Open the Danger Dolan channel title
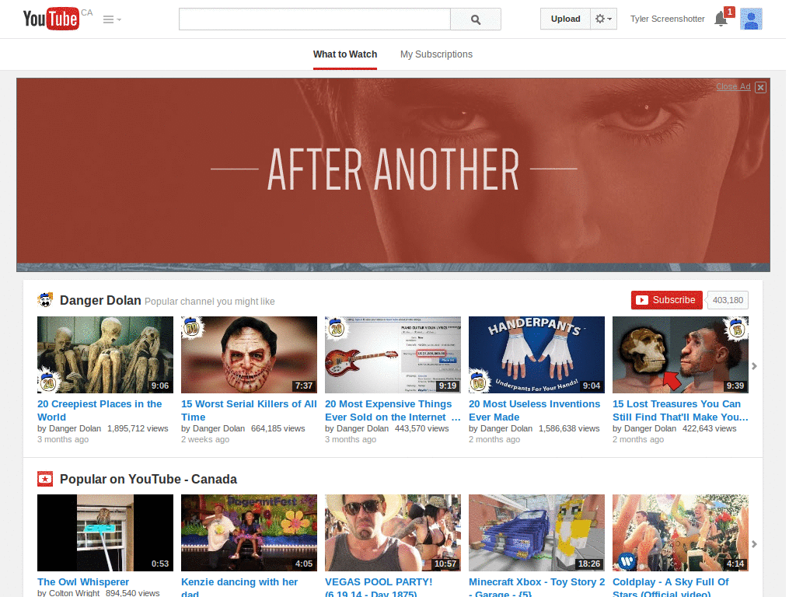The image size is (796, 597). [100, 300]
